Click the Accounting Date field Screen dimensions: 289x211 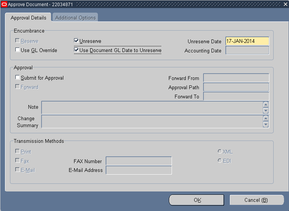click(247, 50)
